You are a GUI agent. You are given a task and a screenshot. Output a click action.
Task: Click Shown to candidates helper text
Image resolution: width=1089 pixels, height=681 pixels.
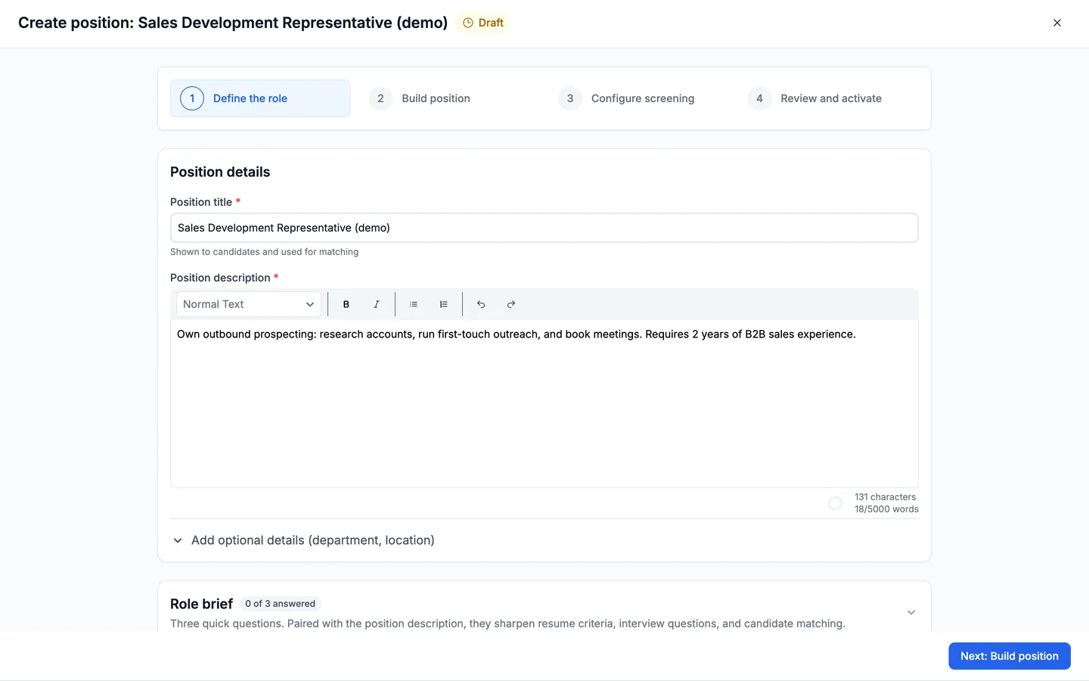[x=264, y=252]
